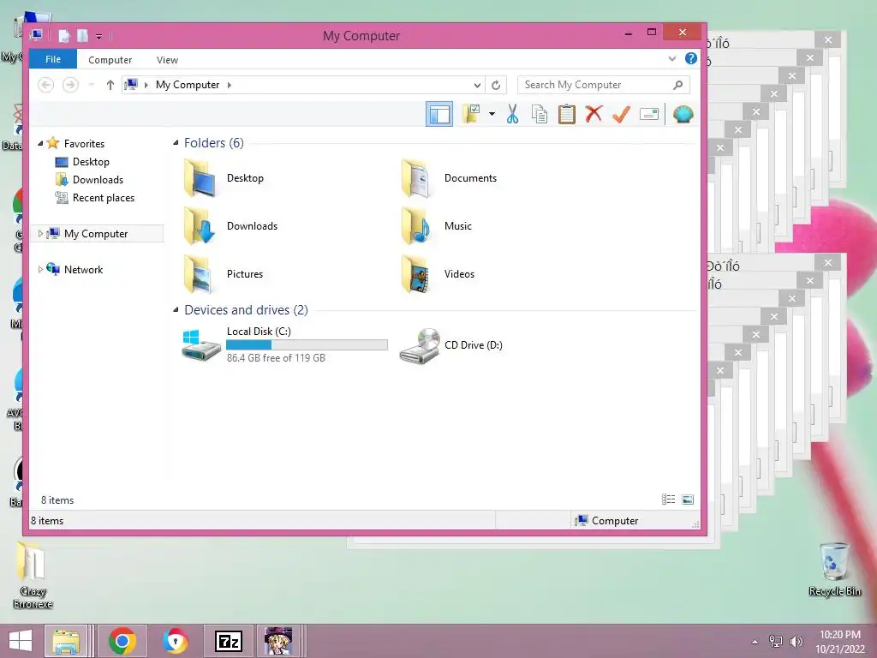Select the Local Disk (C:) drive

[x=284, y=344]
